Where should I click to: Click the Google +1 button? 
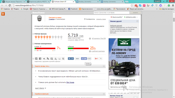[96, 58]
